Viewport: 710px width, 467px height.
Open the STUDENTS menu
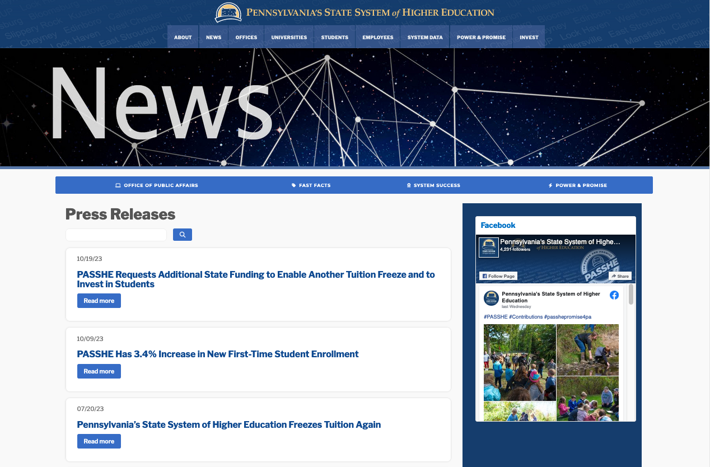point(335,38)
